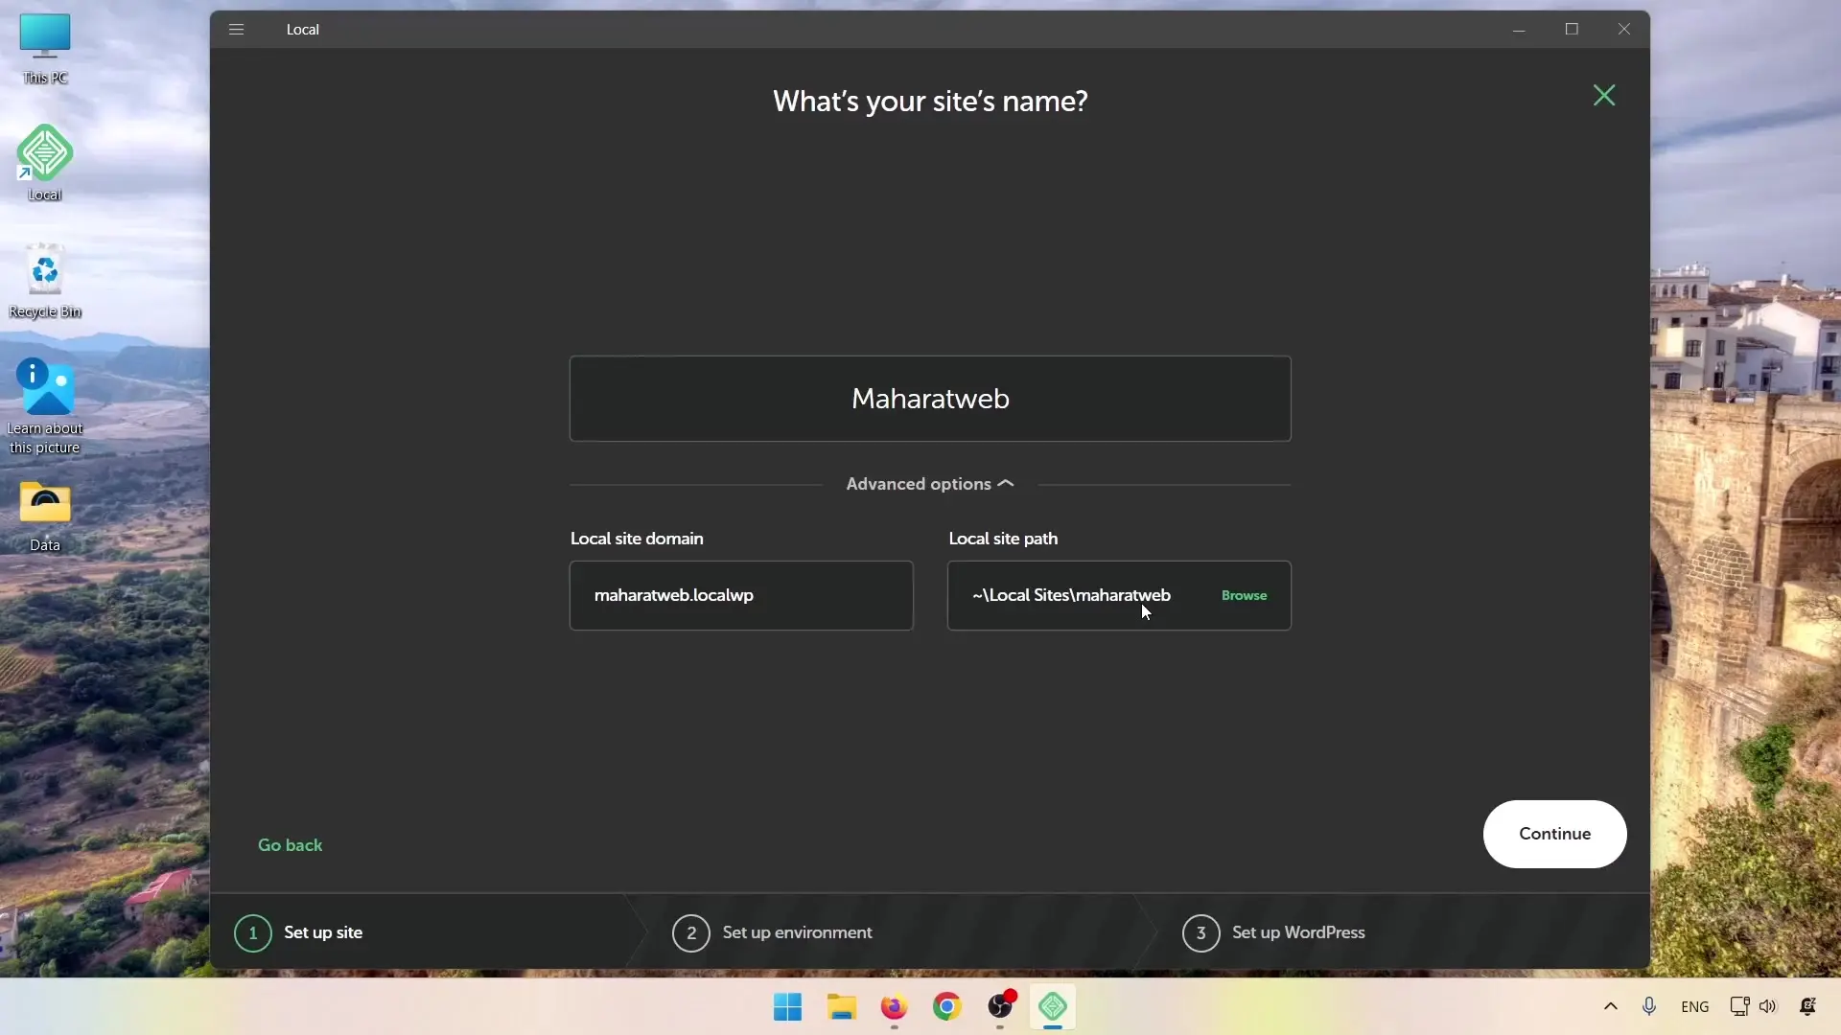Open the hamburger menu in Local
The image size is (1841, 1035).
[x=236, y=29]
